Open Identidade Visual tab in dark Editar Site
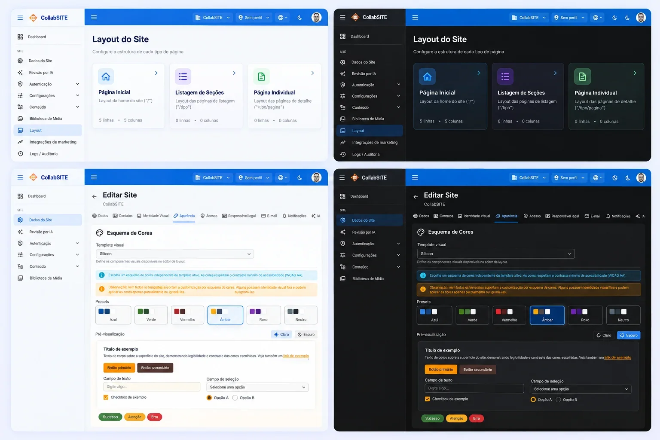 pyautogui.click(x=474, y=216)
